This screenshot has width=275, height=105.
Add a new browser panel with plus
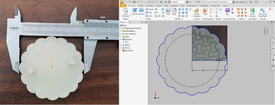click(130, 22)
